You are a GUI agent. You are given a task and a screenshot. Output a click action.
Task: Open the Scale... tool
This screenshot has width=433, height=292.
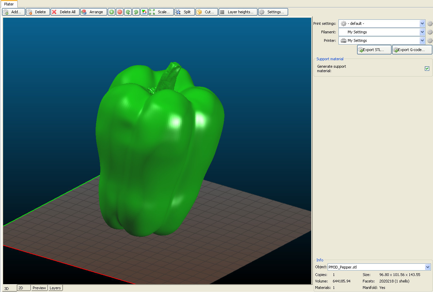click(x=161, y=12)
